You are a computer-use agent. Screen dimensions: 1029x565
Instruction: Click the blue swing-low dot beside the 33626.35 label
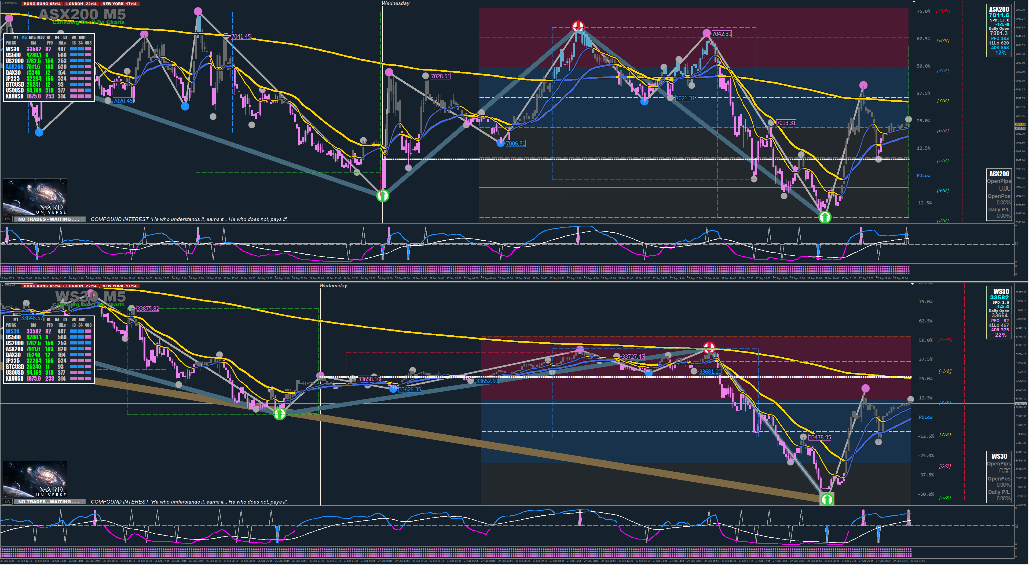[x=393, y=389]
